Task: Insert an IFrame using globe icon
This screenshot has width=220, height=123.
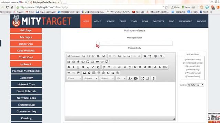Action: 118,73
